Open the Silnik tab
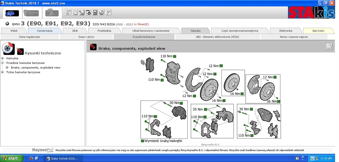This screenshot has height=162, width=339. (x=75, y=31)
